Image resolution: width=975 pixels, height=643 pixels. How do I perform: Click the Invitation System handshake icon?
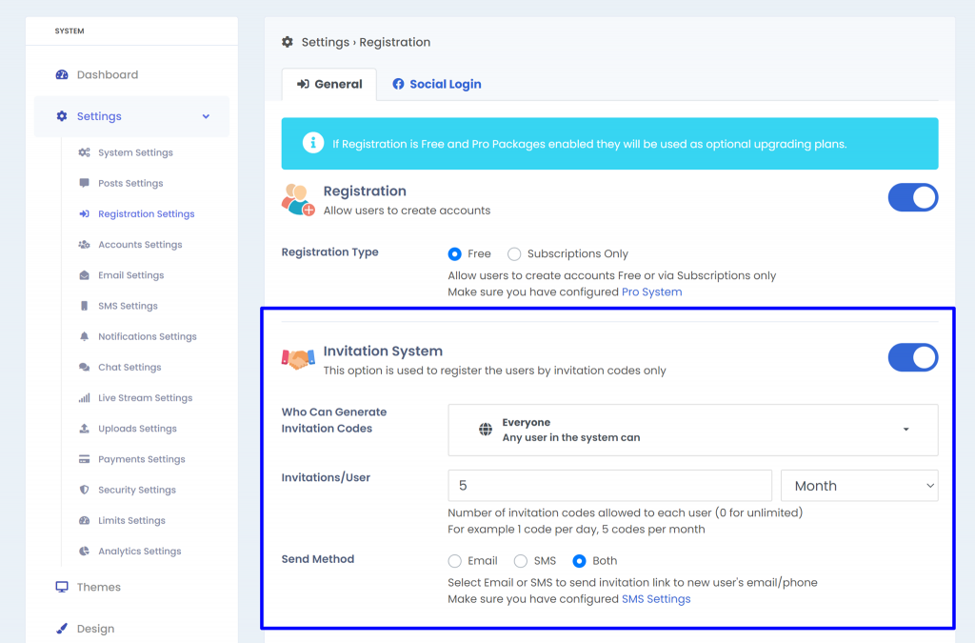coord(298,359)
